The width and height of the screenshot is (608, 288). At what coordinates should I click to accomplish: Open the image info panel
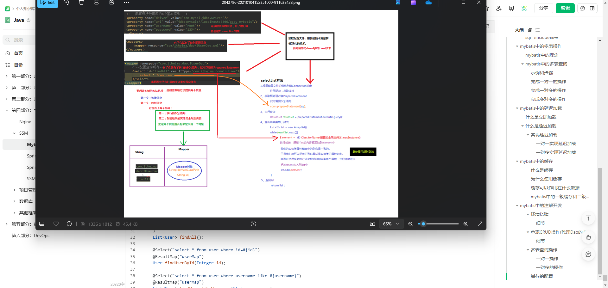tap(69, 224)
